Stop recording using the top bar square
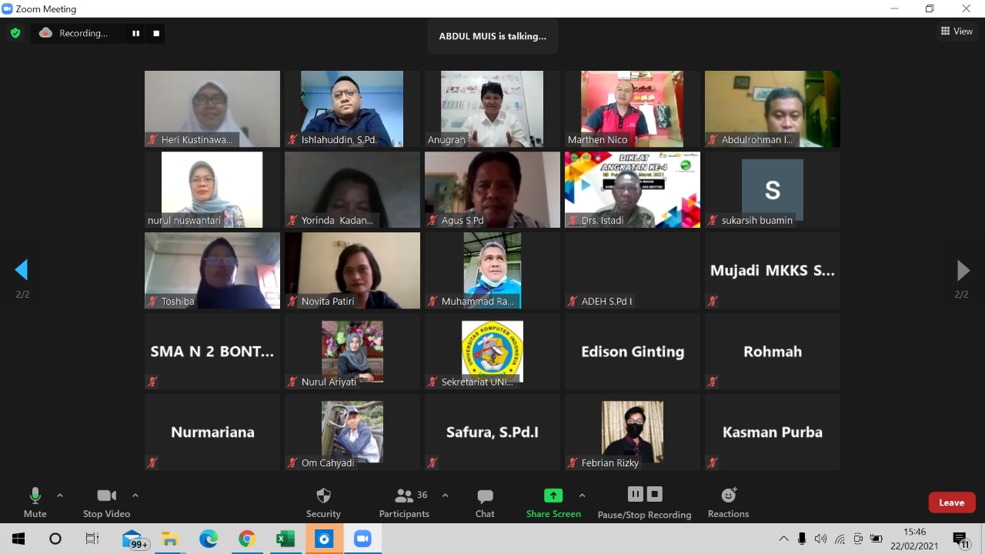985x554 pixels. click(x=156, y=33)
